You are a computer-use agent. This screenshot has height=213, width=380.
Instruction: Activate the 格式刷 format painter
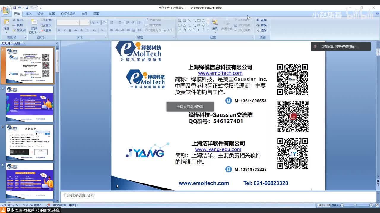tap(19, 30)
